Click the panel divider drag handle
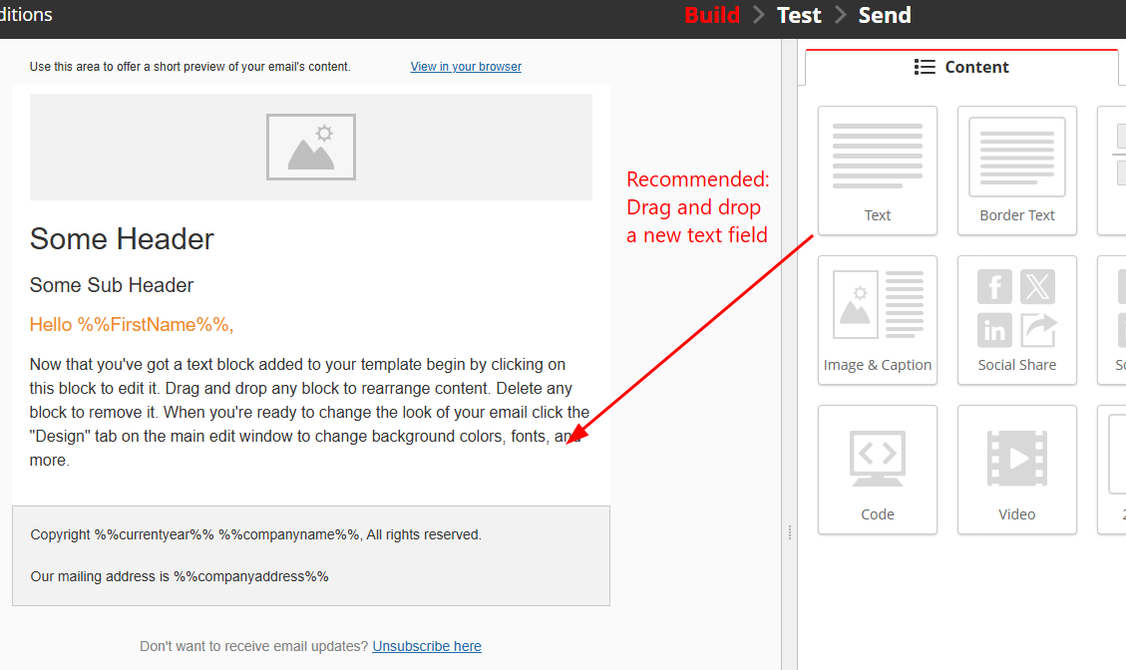The width and height of the screenshot is (1126, 670). 789,532
